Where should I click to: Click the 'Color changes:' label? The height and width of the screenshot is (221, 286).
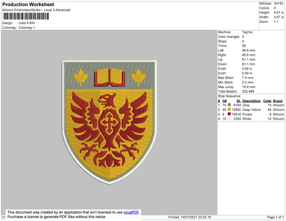[x=229, y=37]
